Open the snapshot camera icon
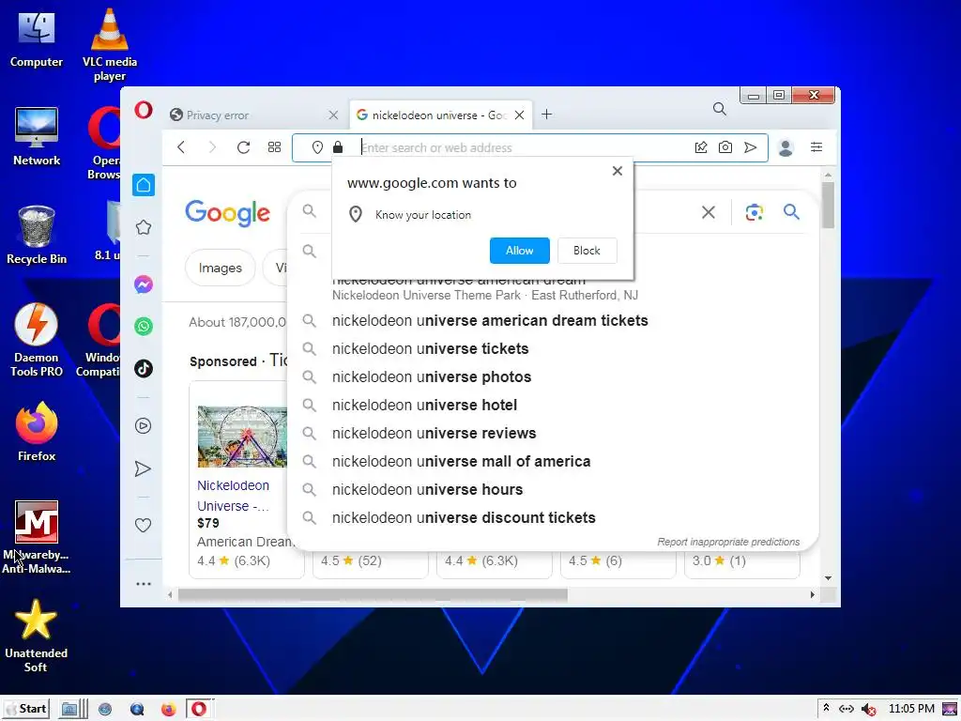Image resolution: width=961 pixels, height=721 pixels. 725,147
